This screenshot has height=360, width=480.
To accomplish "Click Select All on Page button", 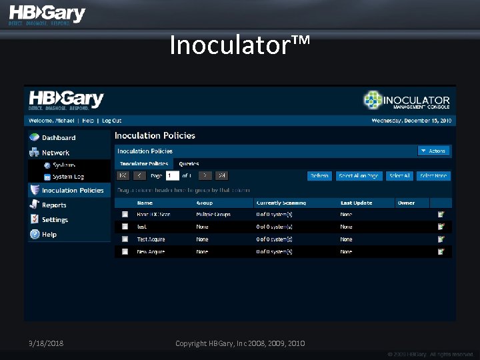I will (359, 176).
